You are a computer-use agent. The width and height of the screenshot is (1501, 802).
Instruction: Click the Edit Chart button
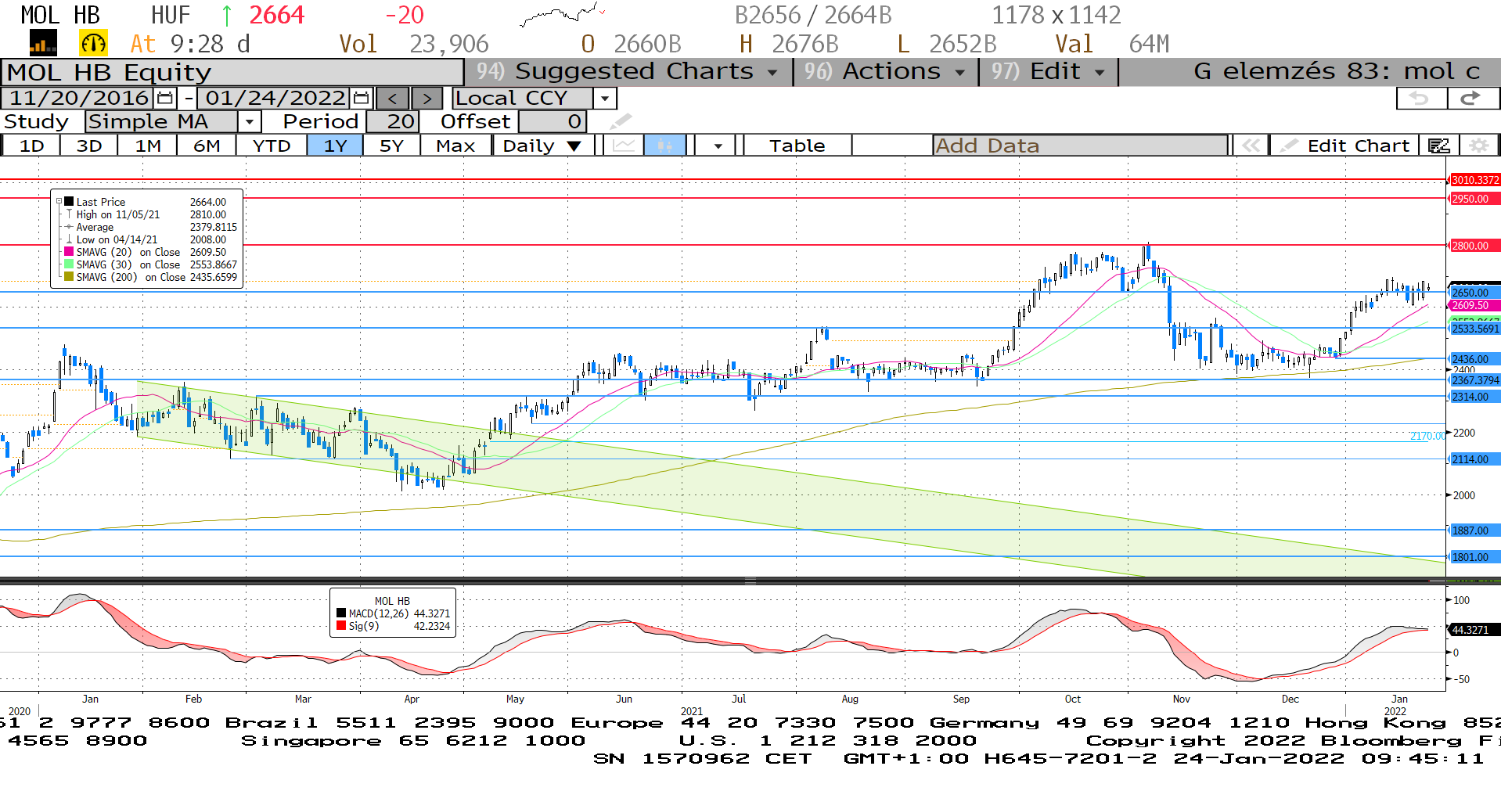[x=1344, y=146]
